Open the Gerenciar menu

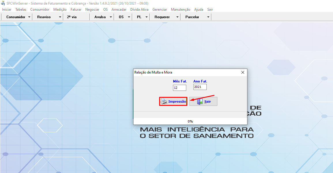(x=160, y=10)
